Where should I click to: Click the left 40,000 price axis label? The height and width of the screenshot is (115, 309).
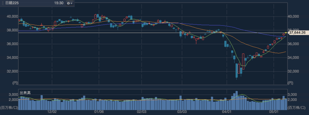(x=12, y=17)
